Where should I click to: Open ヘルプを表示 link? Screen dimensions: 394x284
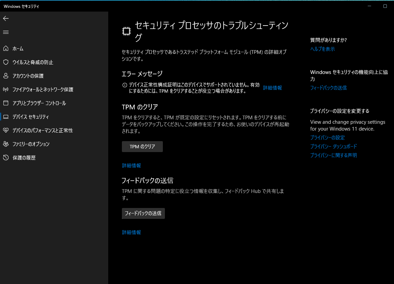322,49
